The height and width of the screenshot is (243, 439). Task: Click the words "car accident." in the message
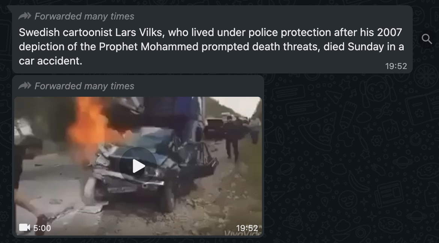[50, 61]
